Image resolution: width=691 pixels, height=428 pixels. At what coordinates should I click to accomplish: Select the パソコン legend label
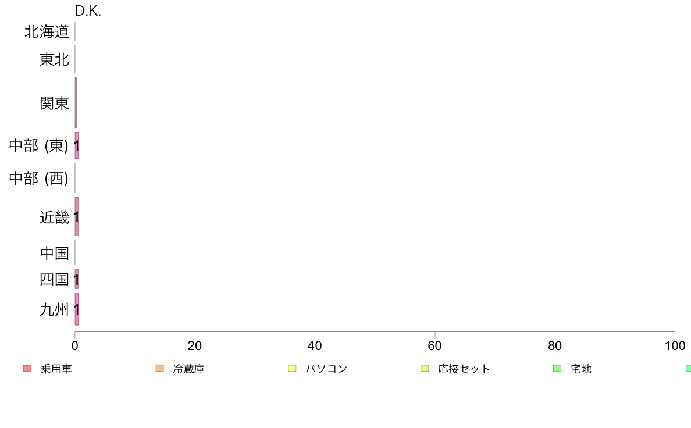coord(326,369)
